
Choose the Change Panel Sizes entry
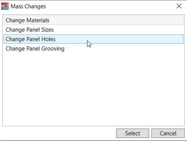pyautogui.click(x=93, y=30)
